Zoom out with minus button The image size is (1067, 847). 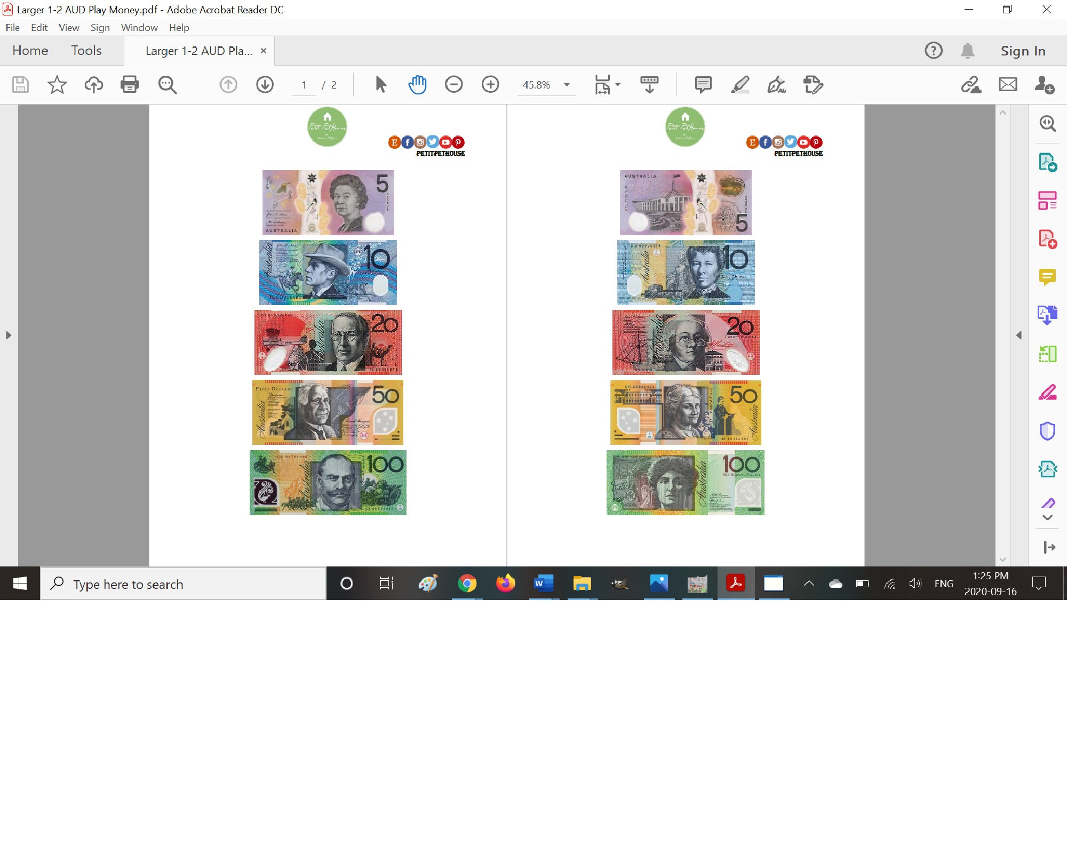tap(453, 84)
